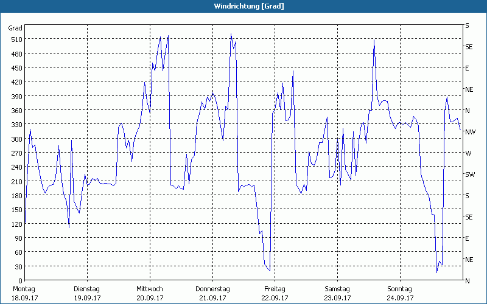Click the W compass direction label

[468, 153]
